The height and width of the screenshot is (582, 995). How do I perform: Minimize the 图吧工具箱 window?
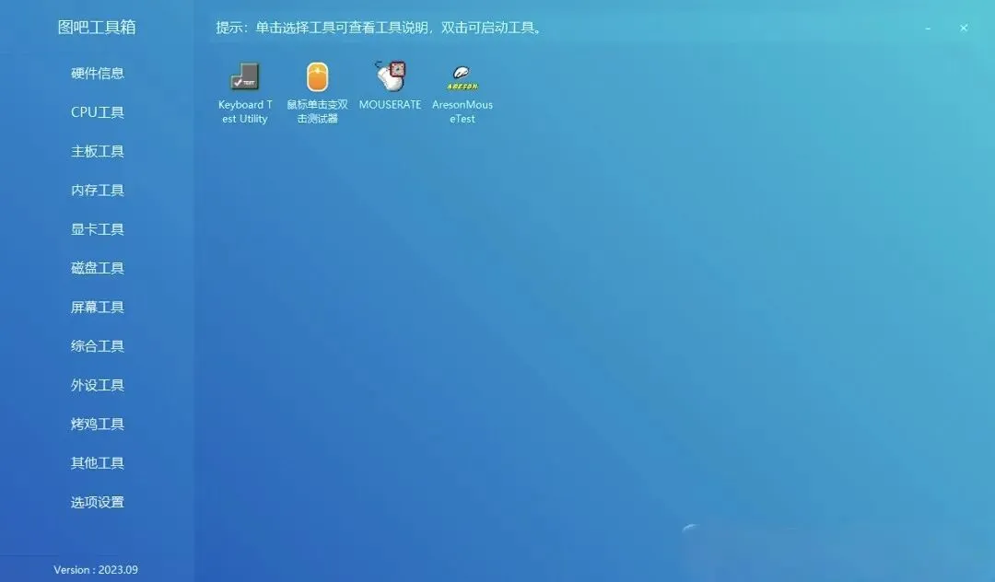(928, 29)
